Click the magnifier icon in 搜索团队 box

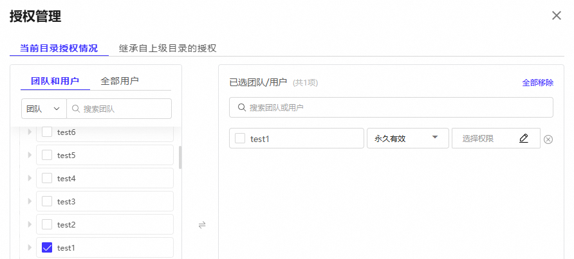pyautogui.click(x=76, y=109)
